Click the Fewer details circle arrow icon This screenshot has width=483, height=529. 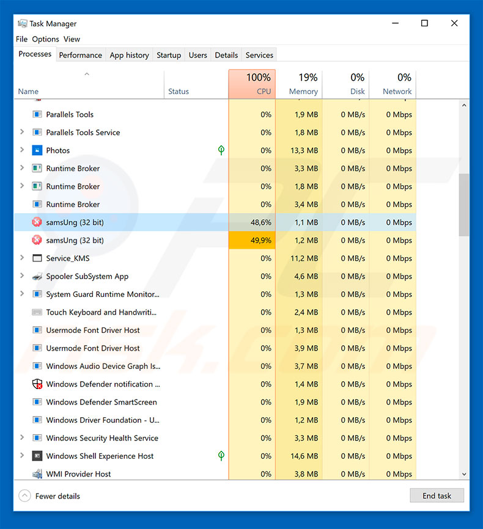pyautogui.click(x=24, y=495)
